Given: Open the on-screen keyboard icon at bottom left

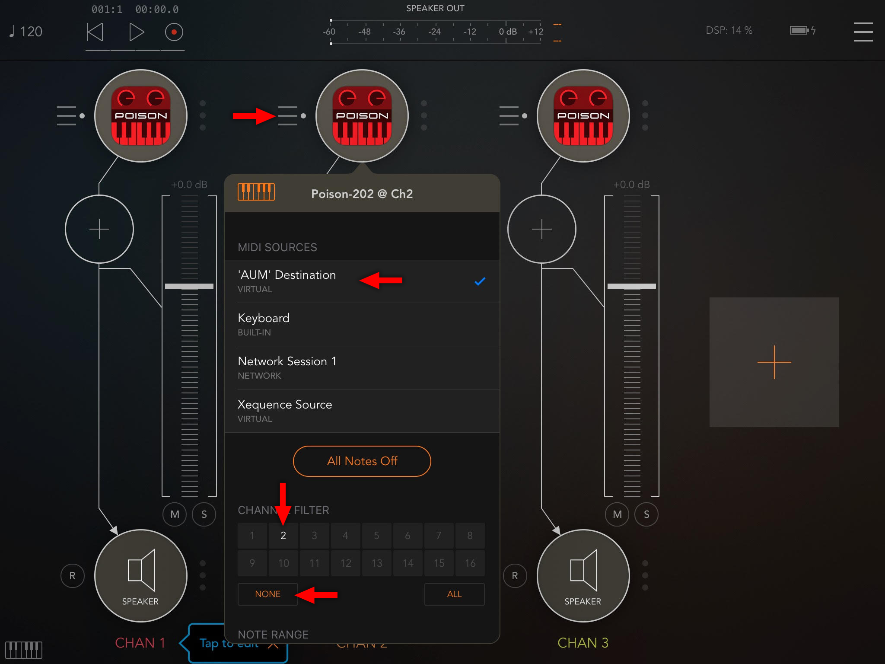Looking at the screenshot, I should click(24, 650).
